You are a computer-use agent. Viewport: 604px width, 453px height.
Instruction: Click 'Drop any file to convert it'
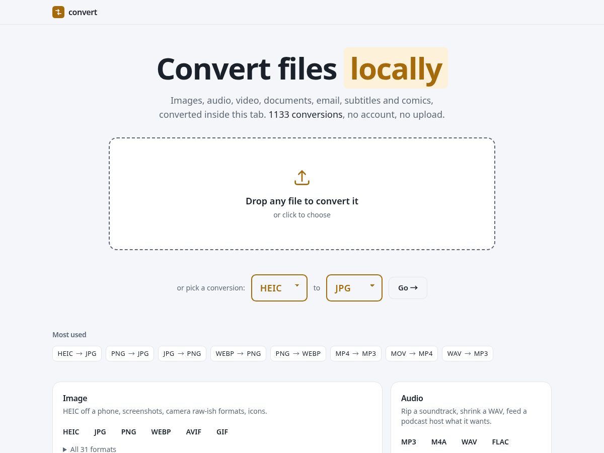point(302,201)
